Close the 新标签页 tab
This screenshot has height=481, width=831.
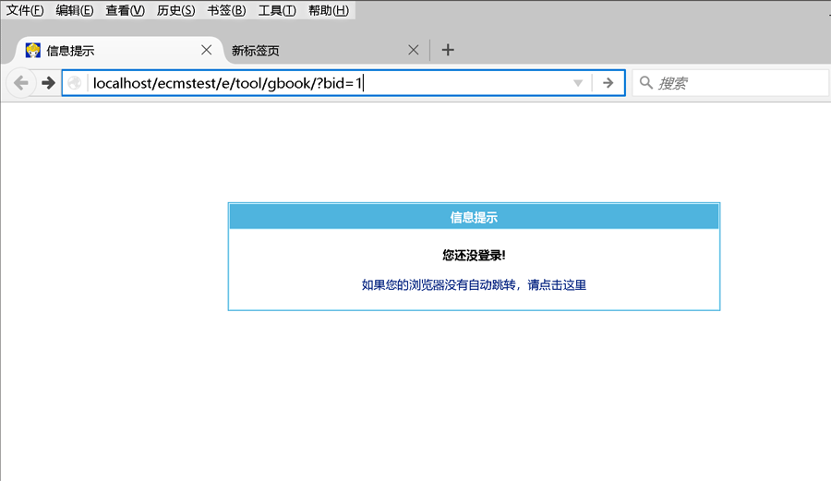click(x=414, y=50)
